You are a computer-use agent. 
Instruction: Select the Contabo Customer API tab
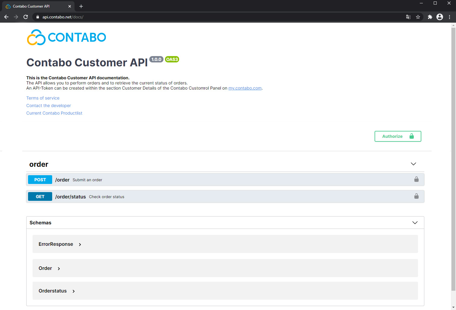[38, 6]
